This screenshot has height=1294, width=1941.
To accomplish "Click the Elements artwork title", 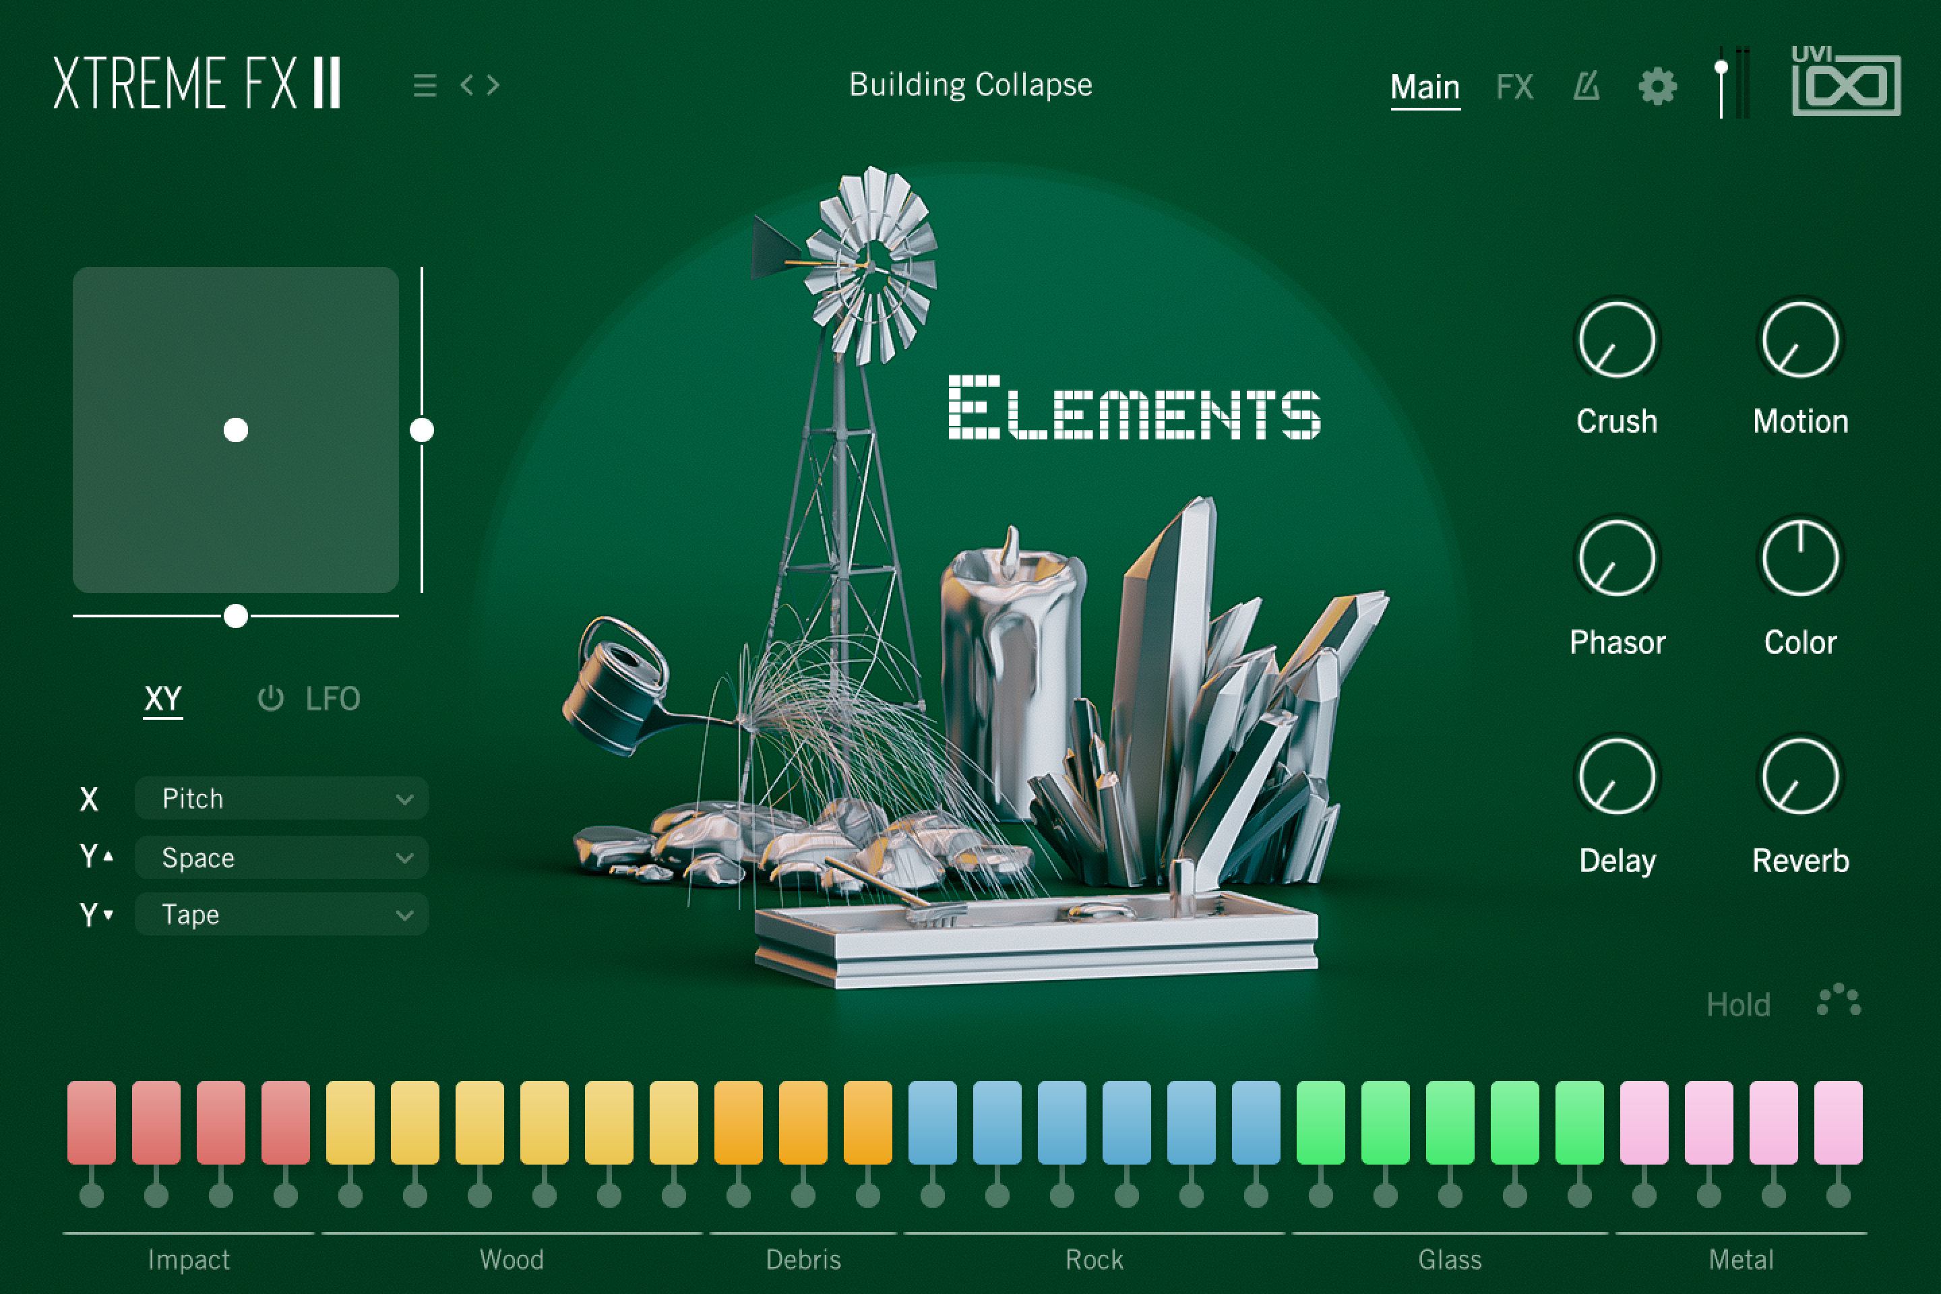I will [x=1134, y=407].
